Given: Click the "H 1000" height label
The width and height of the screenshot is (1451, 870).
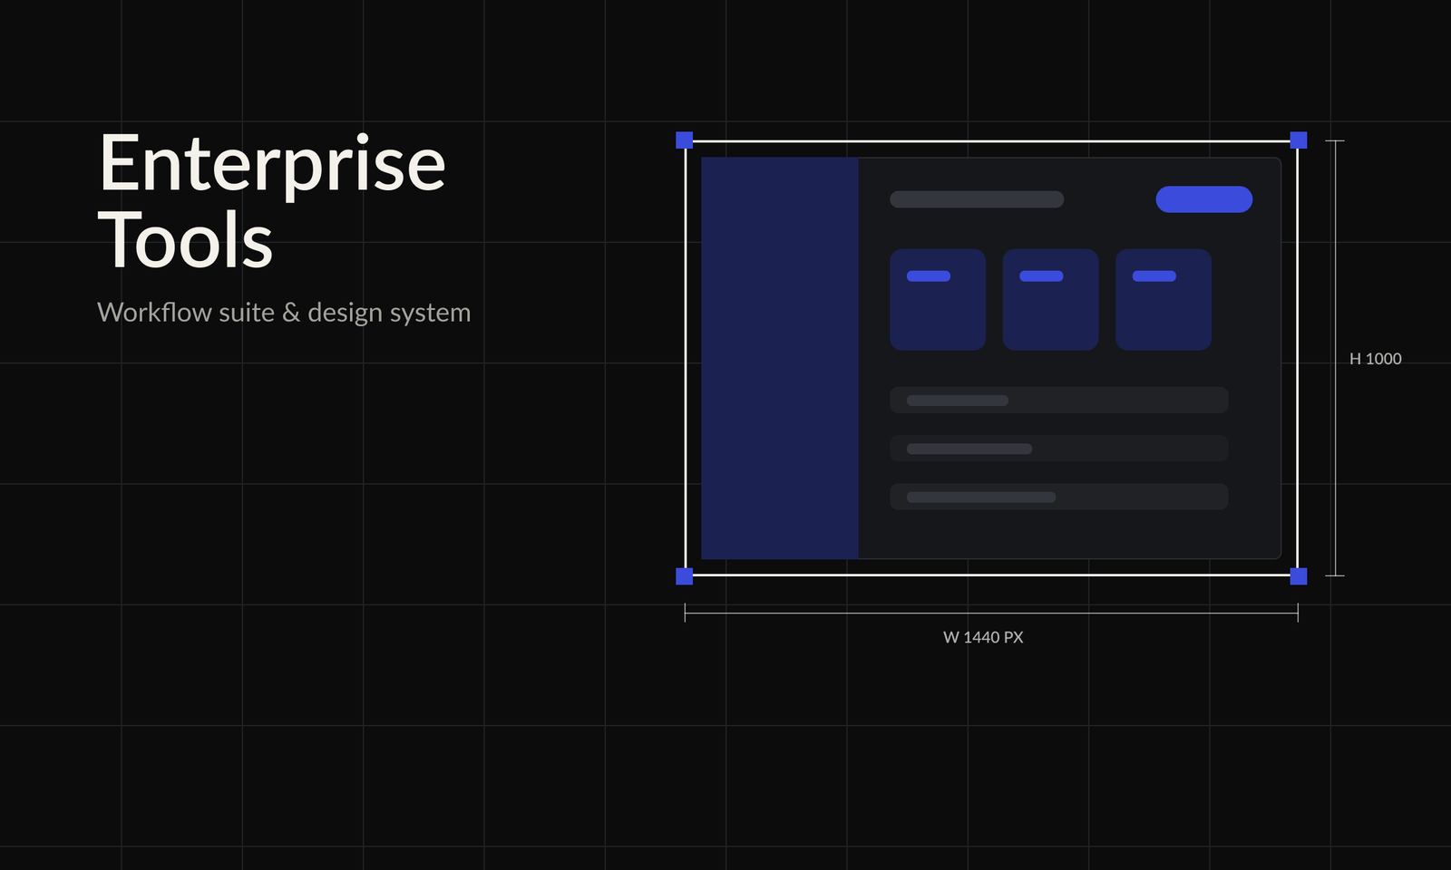Looking at the screenshot, I should (x=1375, y=359).
